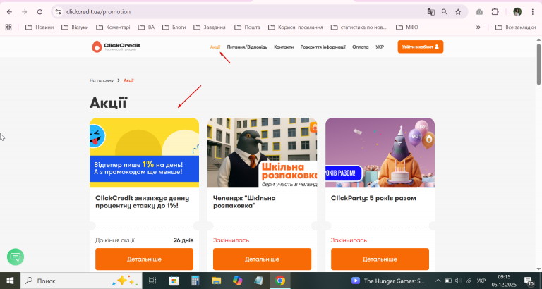Open Calculator from the taskbar

(x=195, y=281)
